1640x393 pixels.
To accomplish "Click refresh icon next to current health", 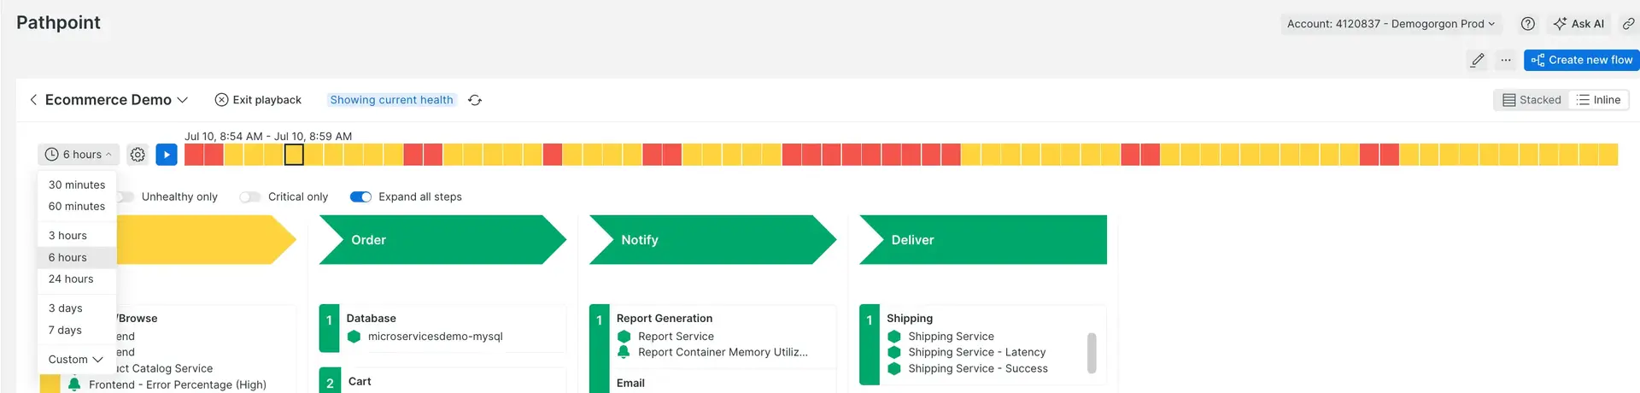I will [x=475, y=100].
